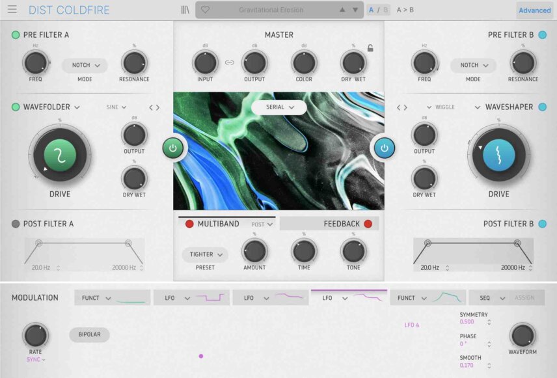Favorite the preset with the heart icon
This screenshot has width=557, height=378.
(x=205, y=10)
